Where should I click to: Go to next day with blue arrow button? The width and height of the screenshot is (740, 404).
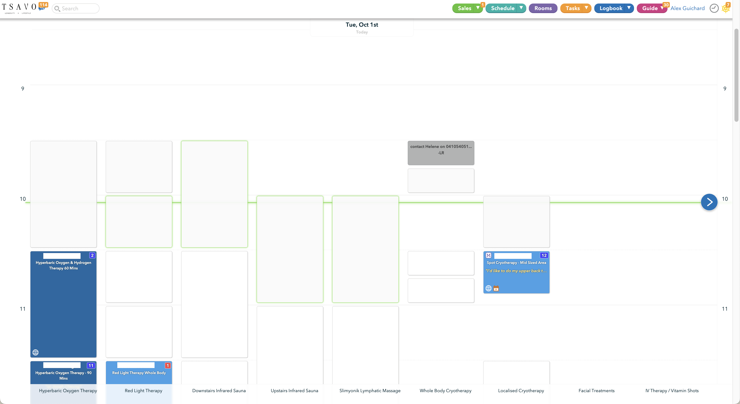709,202
